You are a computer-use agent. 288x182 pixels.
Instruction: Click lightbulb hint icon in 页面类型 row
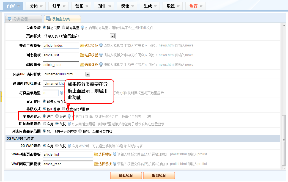82,27
